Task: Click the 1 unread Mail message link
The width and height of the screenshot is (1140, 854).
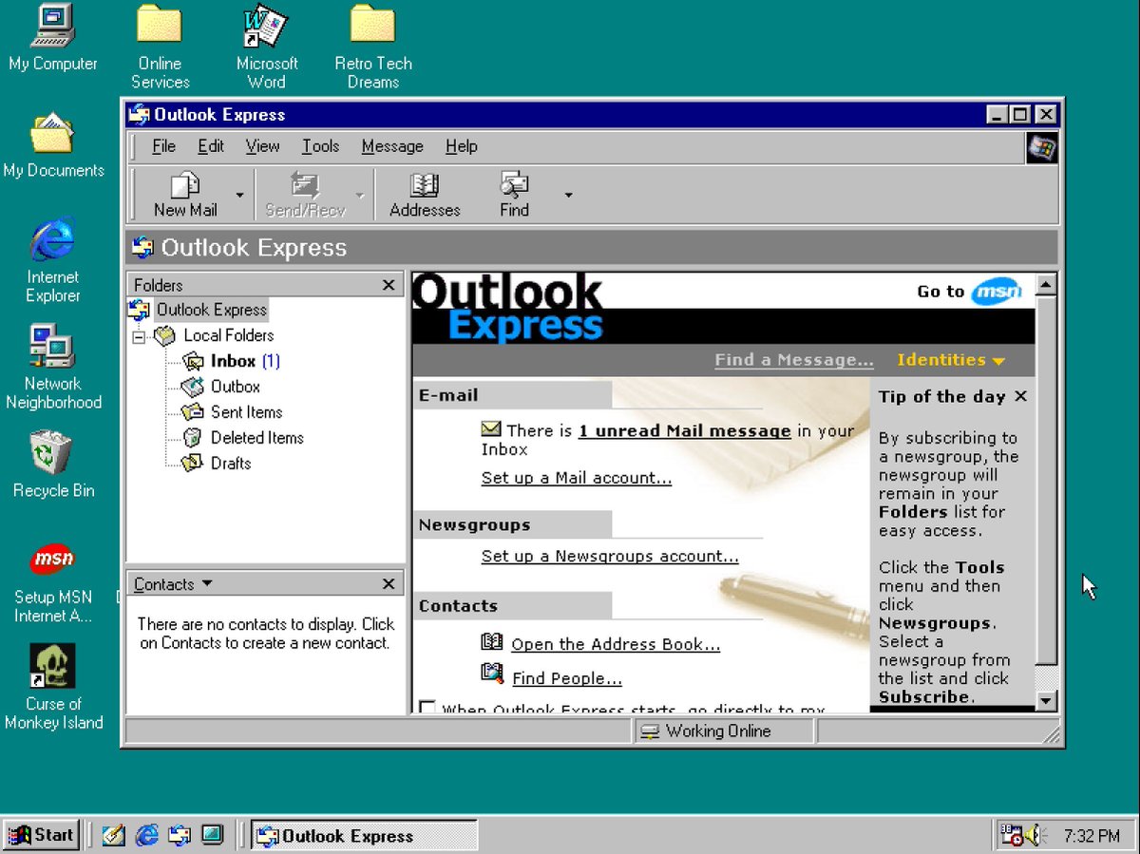Action: (x=684, y=431)
